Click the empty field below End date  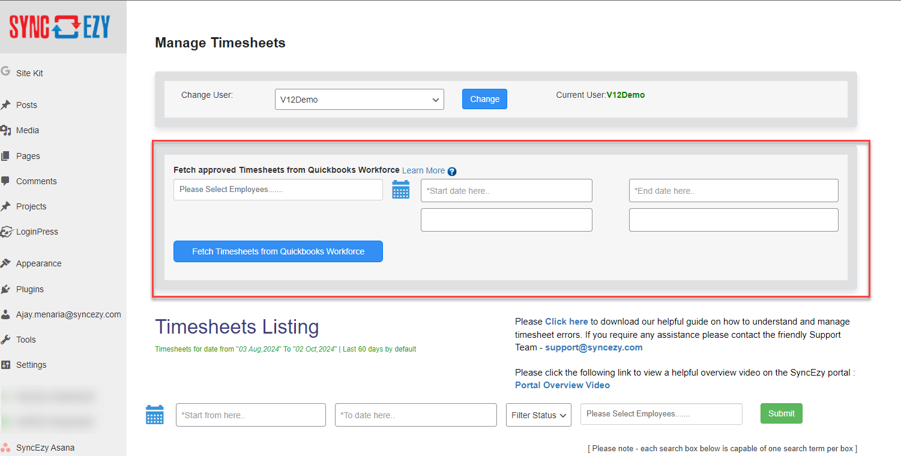(734, 220)
